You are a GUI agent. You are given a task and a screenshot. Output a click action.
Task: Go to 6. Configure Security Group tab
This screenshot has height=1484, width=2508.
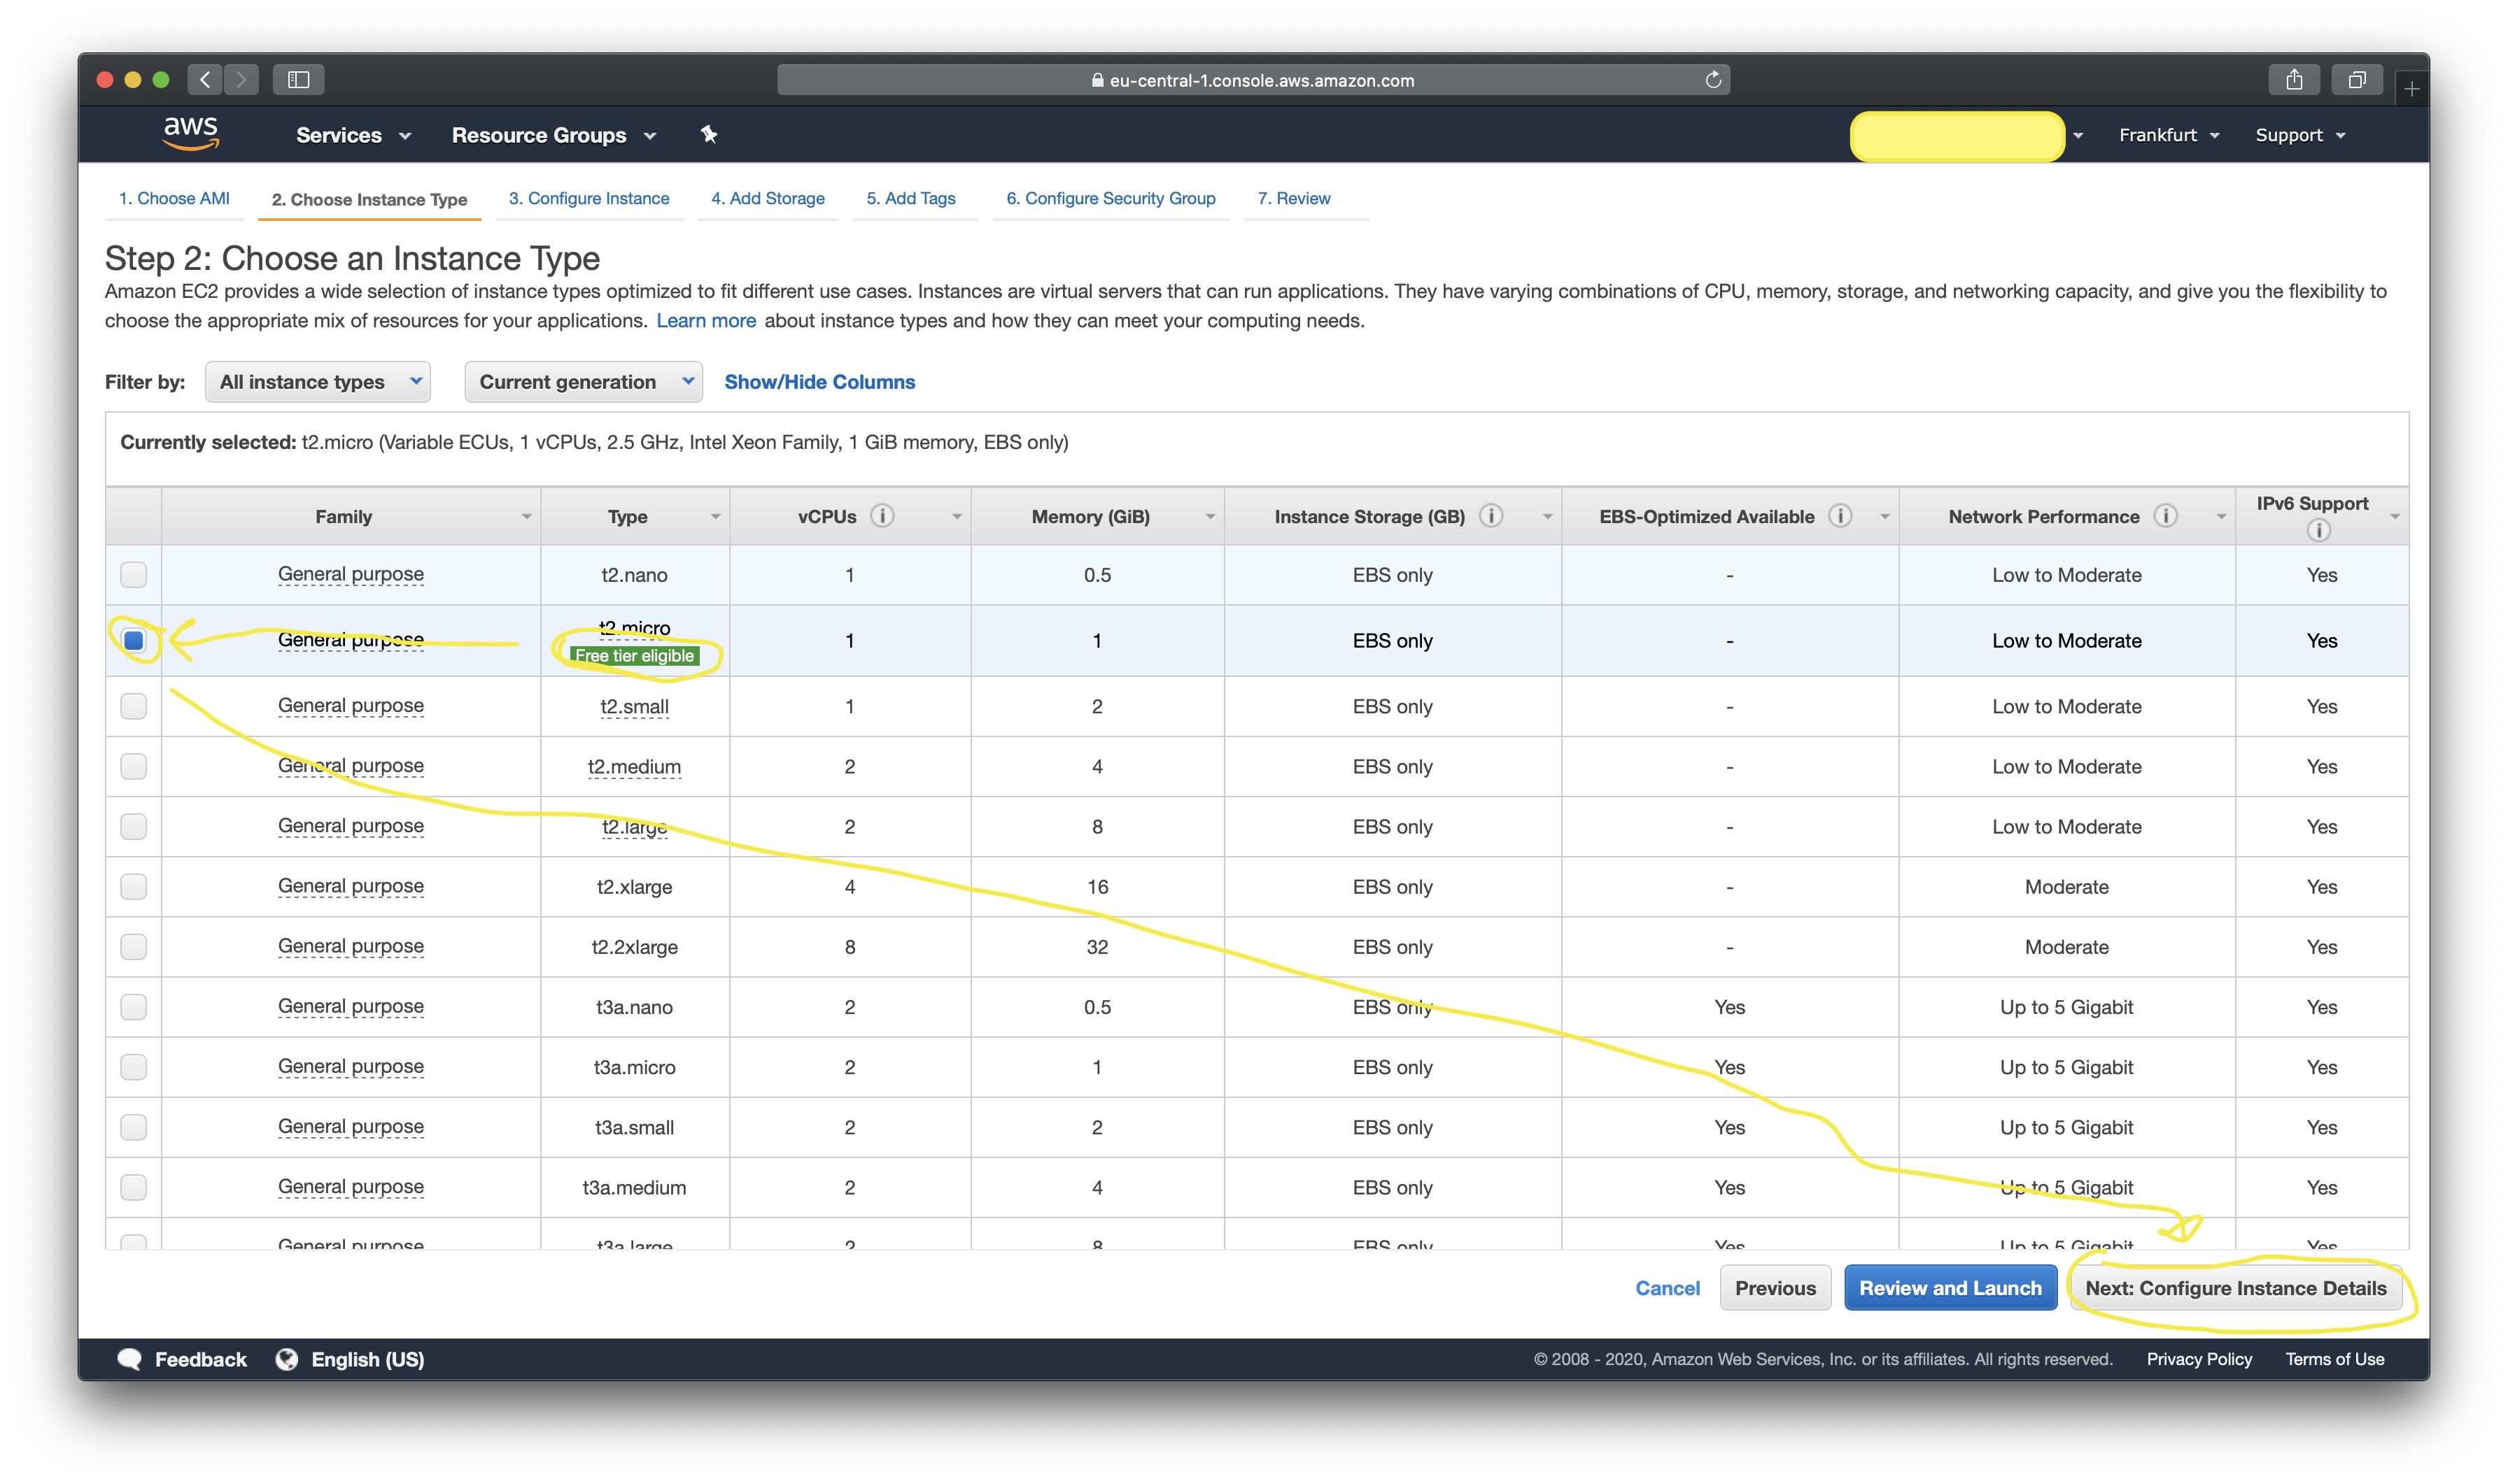pyautogui.click(x=1111, y=198)
